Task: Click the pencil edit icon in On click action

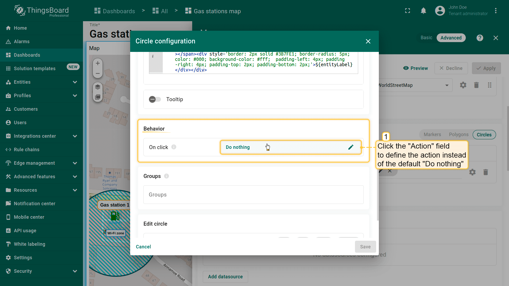Action: coord(351,147)
